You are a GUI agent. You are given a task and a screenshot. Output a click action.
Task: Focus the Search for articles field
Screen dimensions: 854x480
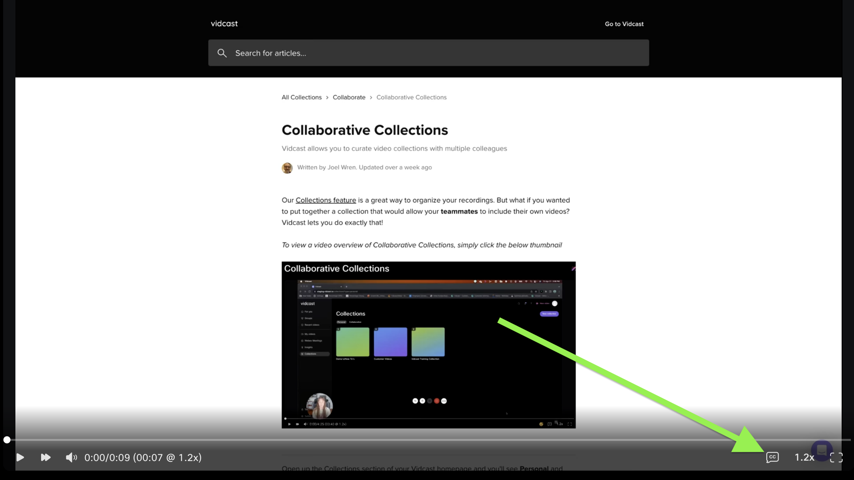pos(429,53)
